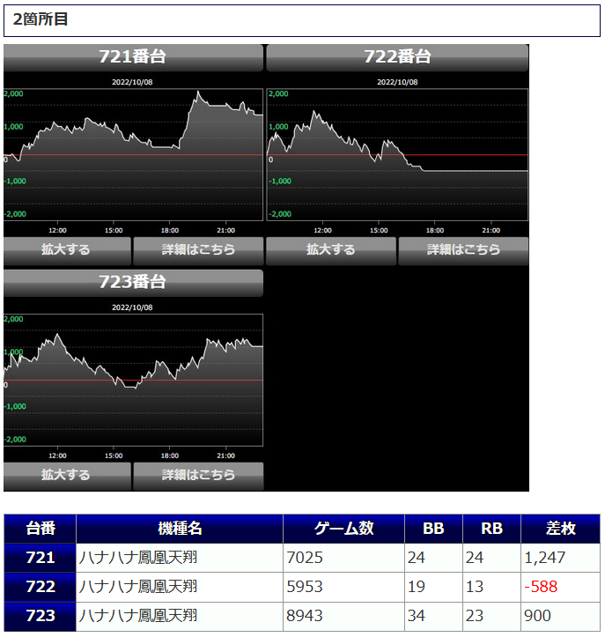Click 拡大する button under machine 723 graph
Image resolution: width=605 pixels, height=637 pixels.
[67, 476]
